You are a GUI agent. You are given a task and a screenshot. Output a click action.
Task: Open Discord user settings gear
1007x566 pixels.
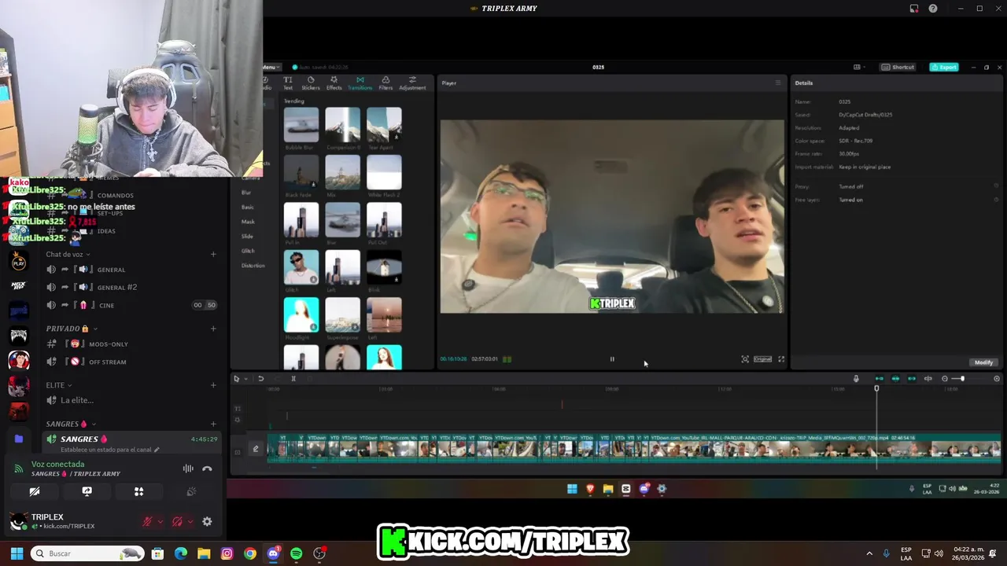[x=207, y=521]
